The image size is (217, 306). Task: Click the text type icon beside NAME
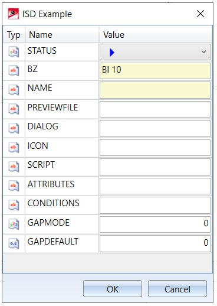click(x=14, y=90)
